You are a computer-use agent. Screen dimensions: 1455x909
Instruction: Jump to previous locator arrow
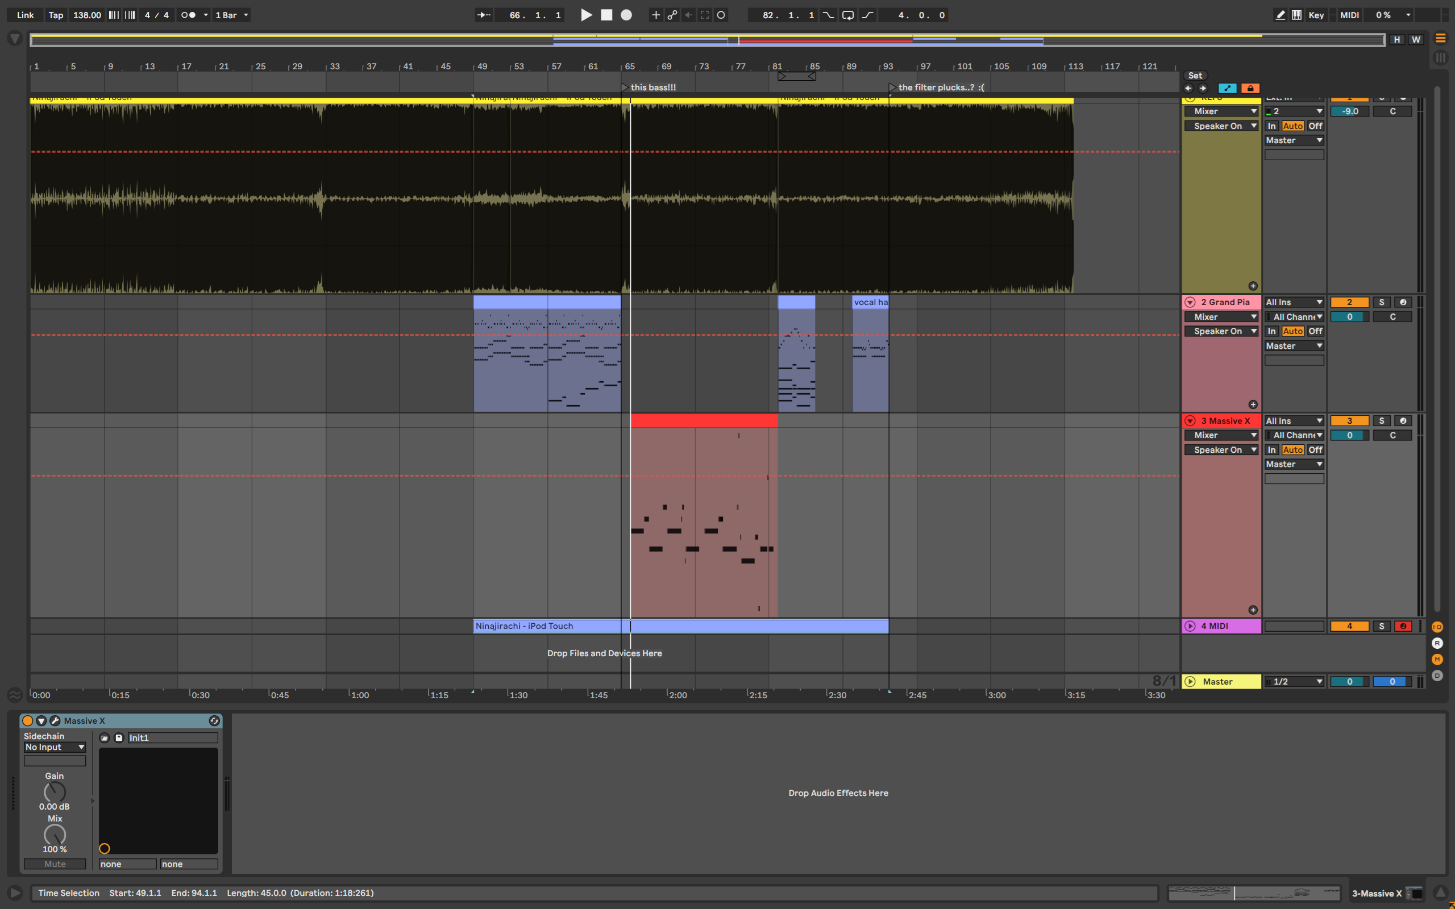click(x=1188, y=89)
